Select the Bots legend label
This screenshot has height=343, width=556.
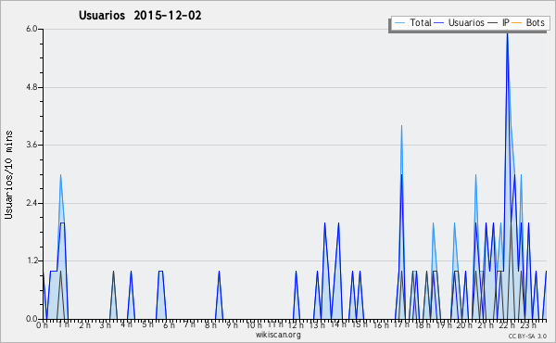535,22
